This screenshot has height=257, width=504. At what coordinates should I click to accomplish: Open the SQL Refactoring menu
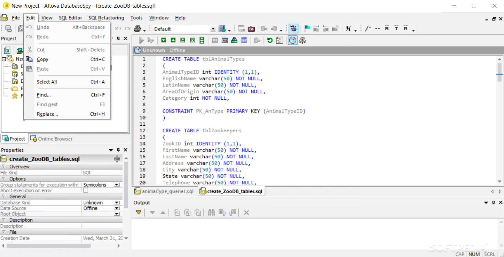[106, 18]
